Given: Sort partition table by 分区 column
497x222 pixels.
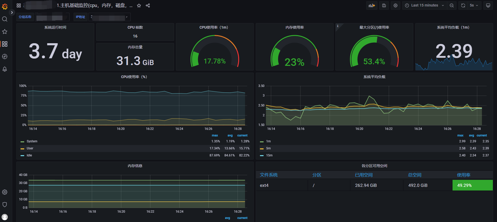Looking at the screenshot, I should pos(317,175).
